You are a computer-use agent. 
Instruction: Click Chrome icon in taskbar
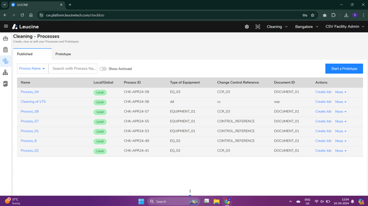tap(227, 201)
